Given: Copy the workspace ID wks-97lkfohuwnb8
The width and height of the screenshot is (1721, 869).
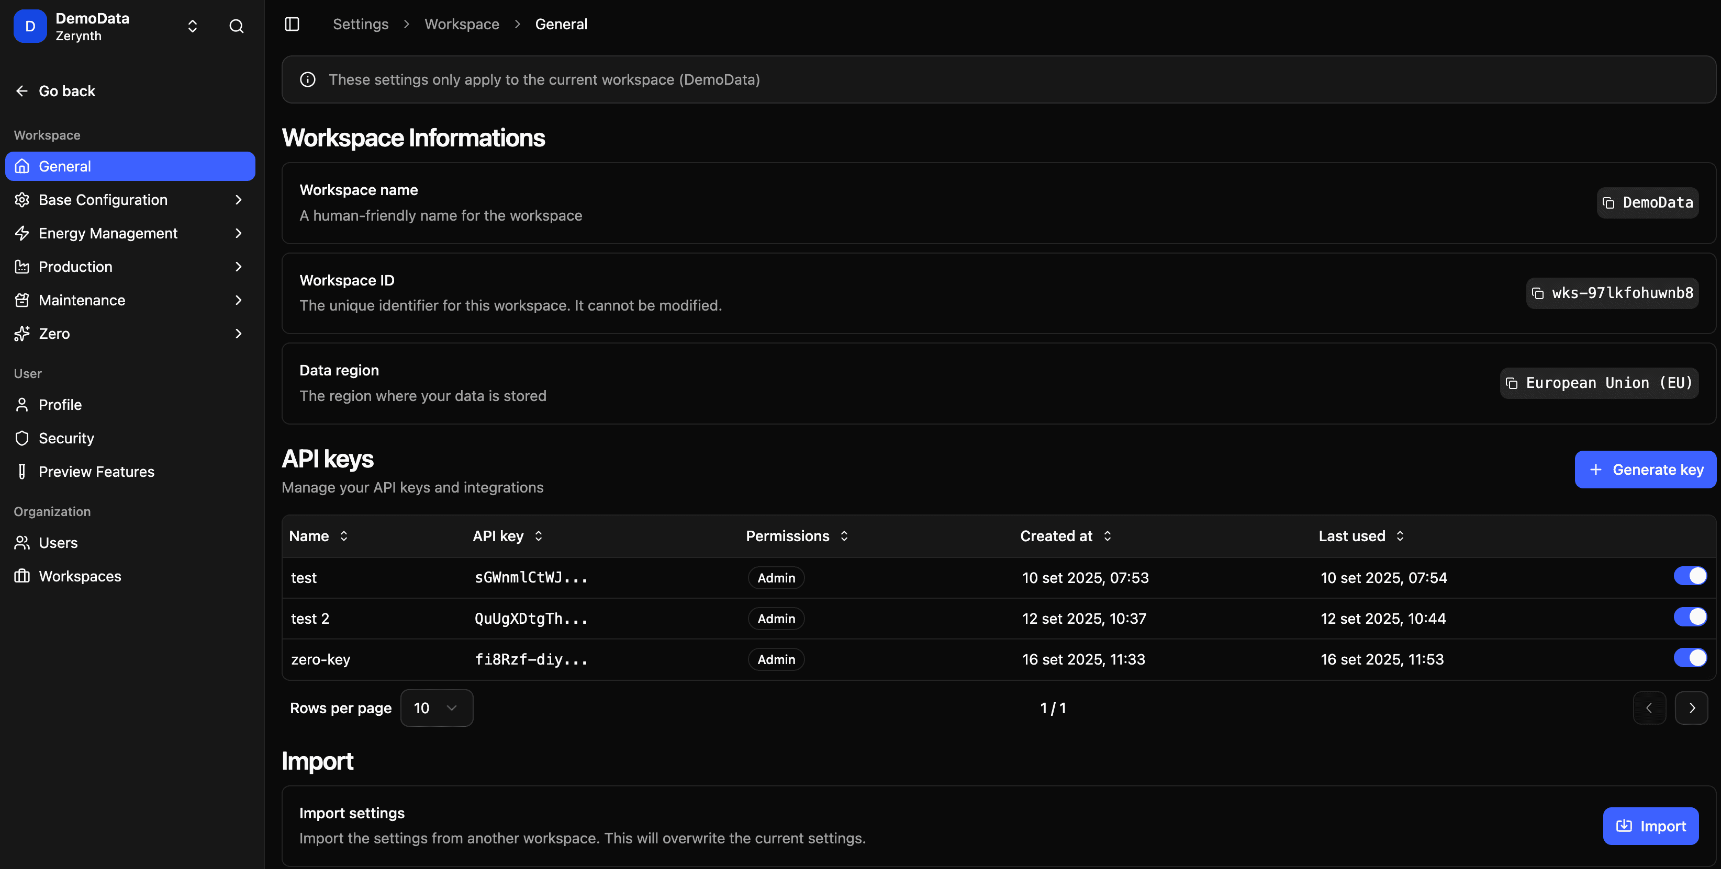Looking at the screenshot, I should (1612, 293).
